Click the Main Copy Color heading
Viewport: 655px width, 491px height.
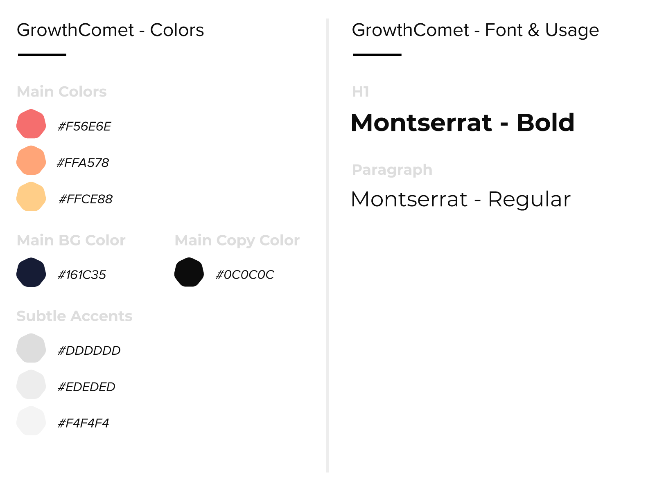(237, 241)
